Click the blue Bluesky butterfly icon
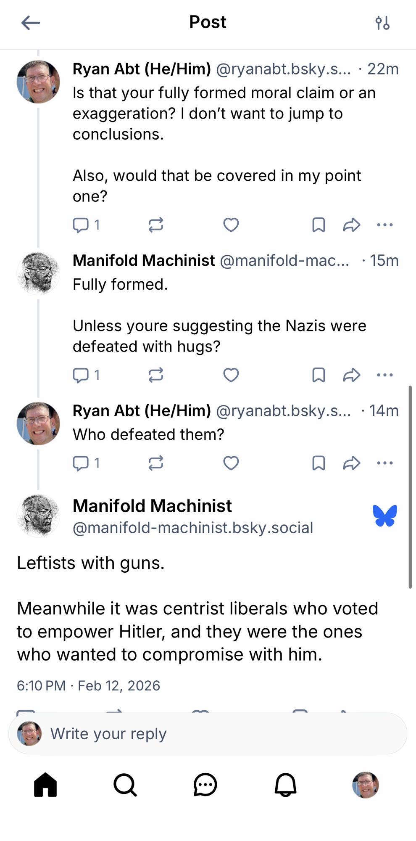Image resolution: width=416 pixels, height=841 pixels. coord(384,516)
